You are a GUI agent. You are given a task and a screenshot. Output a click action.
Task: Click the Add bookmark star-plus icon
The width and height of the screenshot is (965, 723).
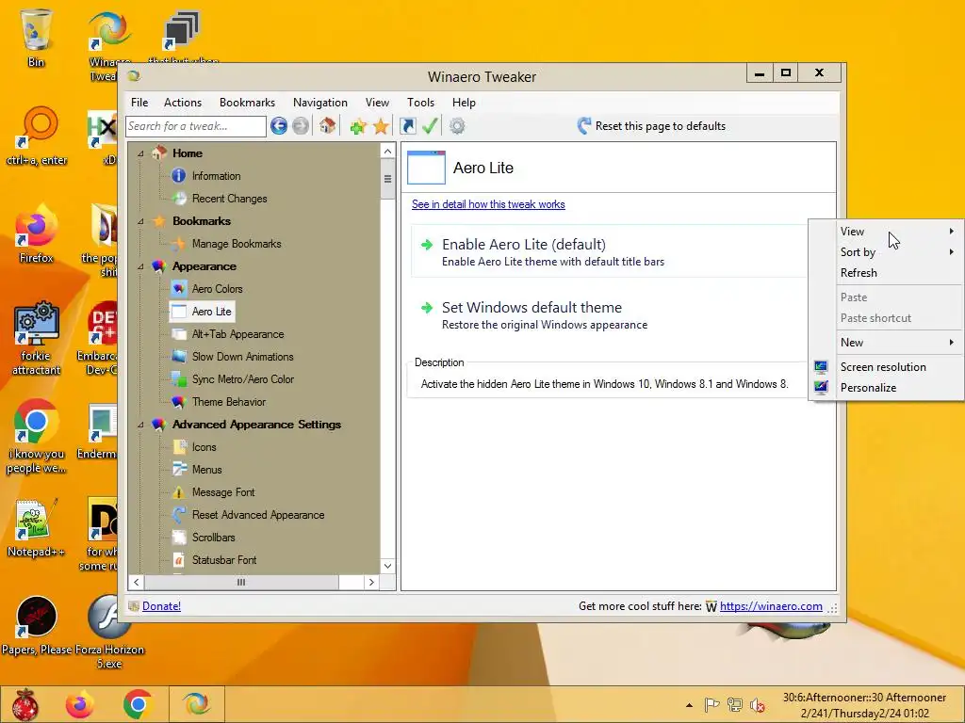[x=357, y=126]
